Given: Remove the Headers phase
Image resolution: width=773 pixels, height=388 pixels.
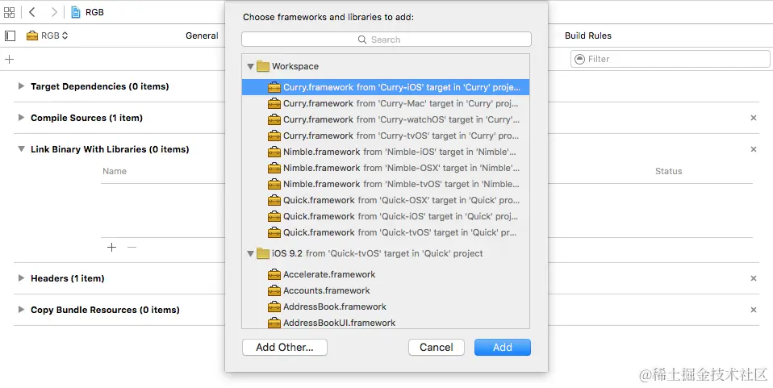Looking at the screenshot, I should pos(754,278).
